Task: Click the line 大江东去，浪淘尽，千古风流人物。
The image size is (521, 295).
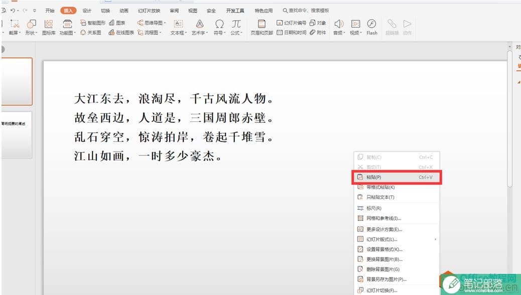Action: pyautogui.click(x=174, y=99)
